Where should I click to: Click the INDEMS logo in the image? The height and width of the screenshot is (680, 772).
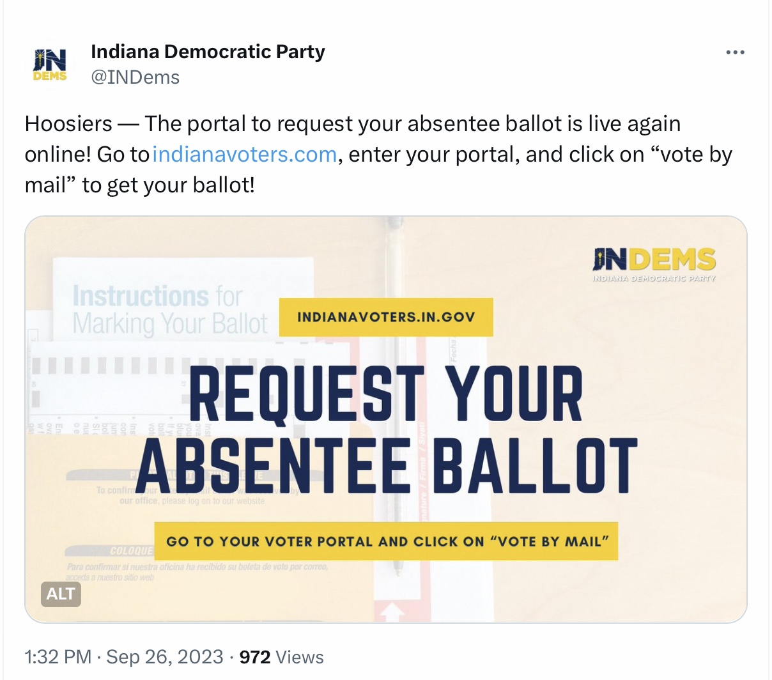[x=654, y=259]
